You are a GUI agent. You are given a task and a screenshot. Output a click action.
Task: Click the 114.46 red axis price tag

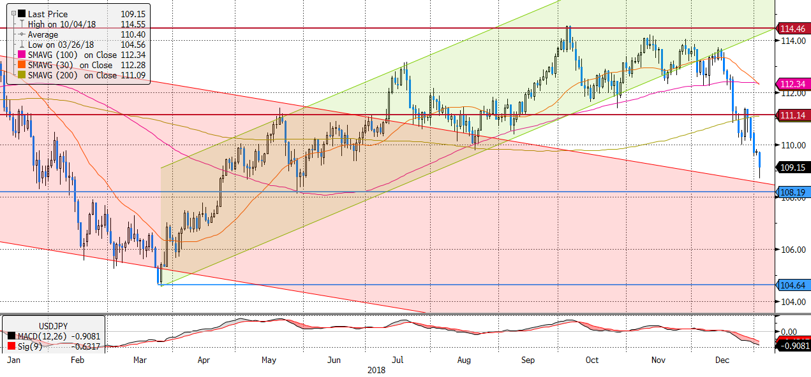click(792, 29)
